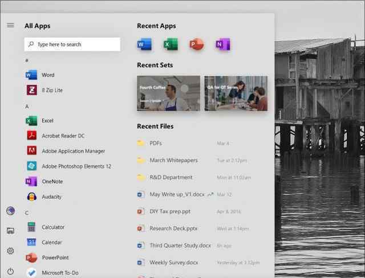The width and height of the screenshot is (365, 278).
Task: Click PowerPoint icon beside DIY Tax prep
Action: [x=141, y=211]
